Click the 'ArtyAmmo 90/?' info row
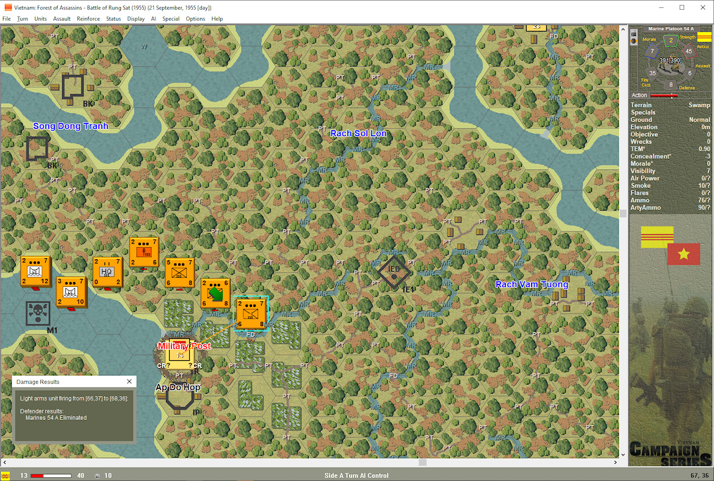The width and height of the screenshot is (714, 481). 670,208
